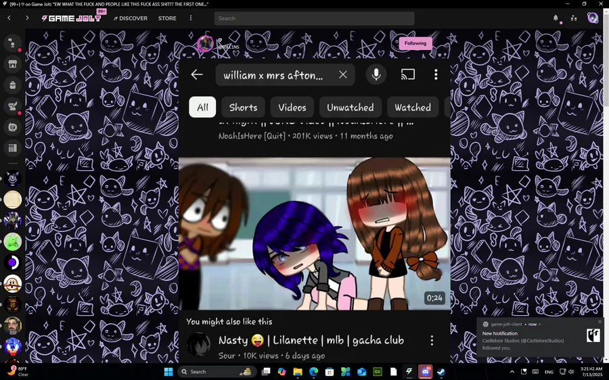609x380 pixels.
Task: Select the All filter chip
Action: [x=202, y=107]
